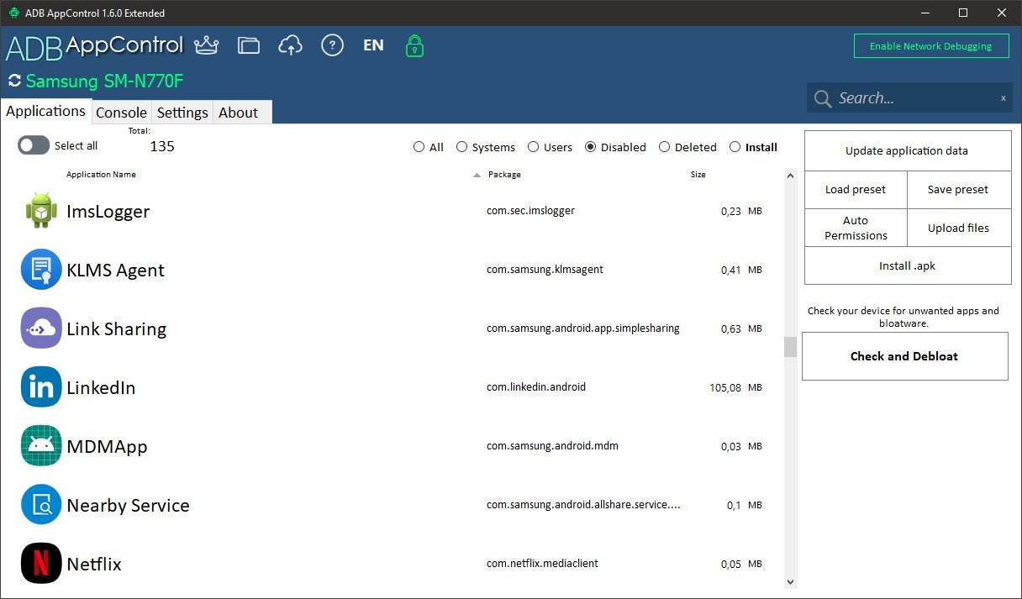Select the Systems filter radio button

click(x=461, y=147)
